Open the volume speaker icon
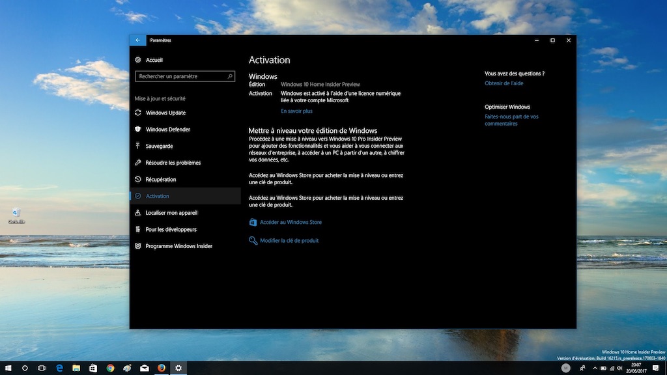Screen dimensions: 667x375 [x=620, y=368]
